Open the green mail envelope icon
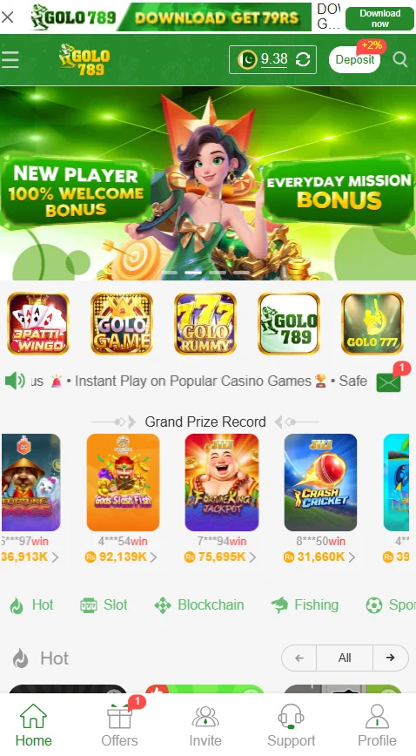 (388, 382)
